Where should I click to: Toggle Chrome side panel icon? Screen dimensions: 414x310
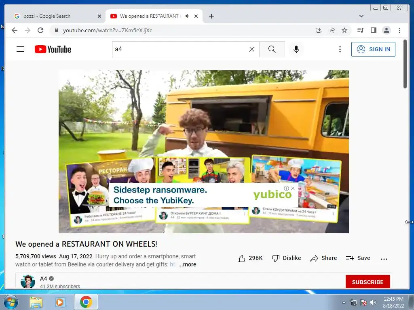point(373,30)
